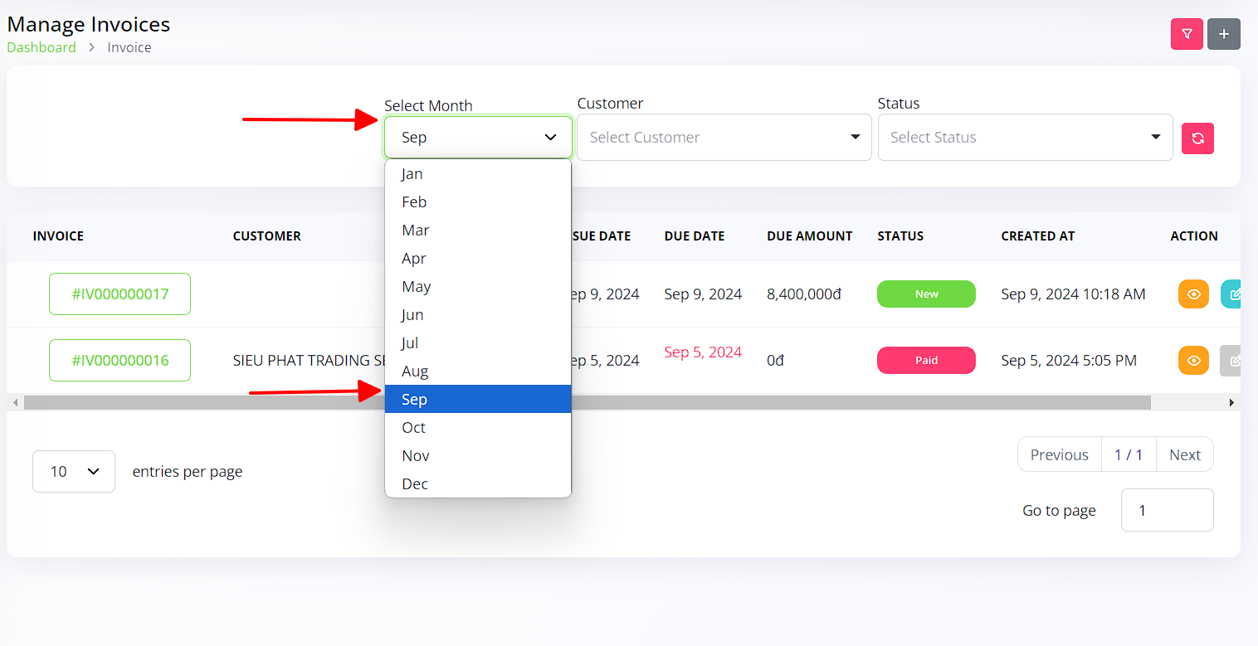Choose Aug from the month list

[478, 372]
